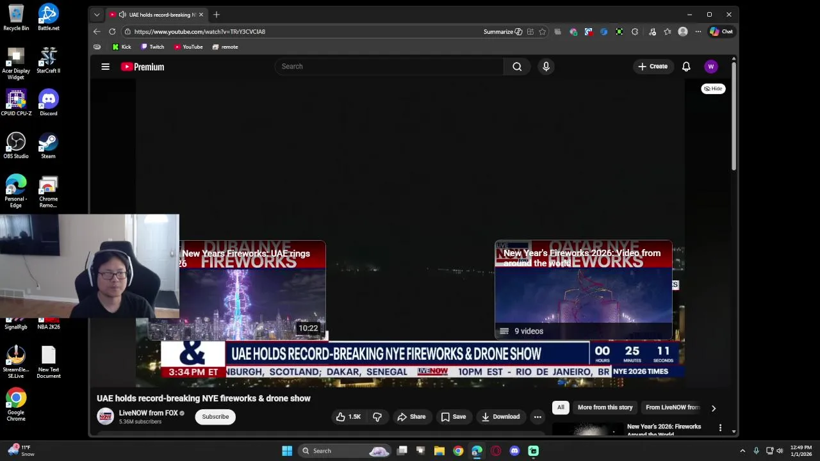Open Qatar NYE Fireworks 9 videos playlist
Screen dimensions: 820x461
pos(584,290)
